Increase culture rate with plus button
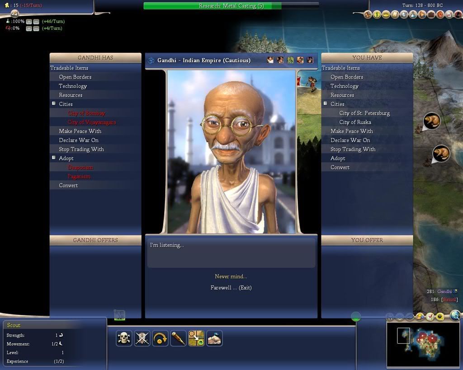Viewport: 463px width, 370px height. click(28, 28)
